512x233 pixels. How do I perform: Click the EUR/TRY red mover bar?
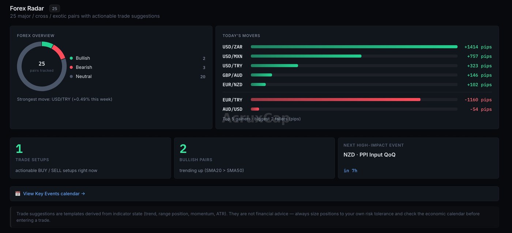point(336,100)
